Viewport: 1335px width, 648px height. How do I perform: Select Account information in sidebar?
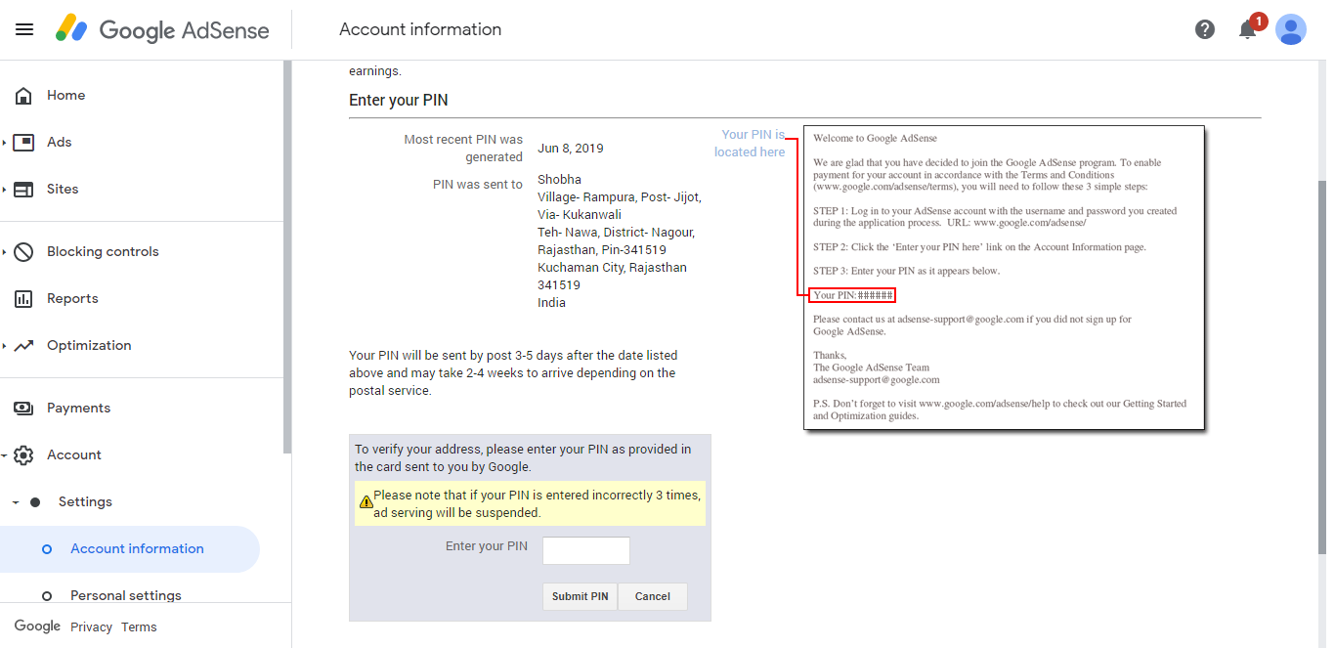[x=130, y=548]
